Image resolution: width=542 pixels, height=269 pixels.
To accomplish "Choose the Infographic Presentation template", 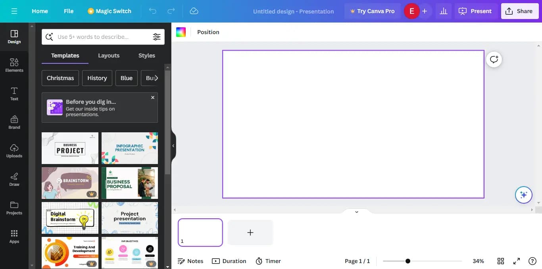I will click(130, 148).
